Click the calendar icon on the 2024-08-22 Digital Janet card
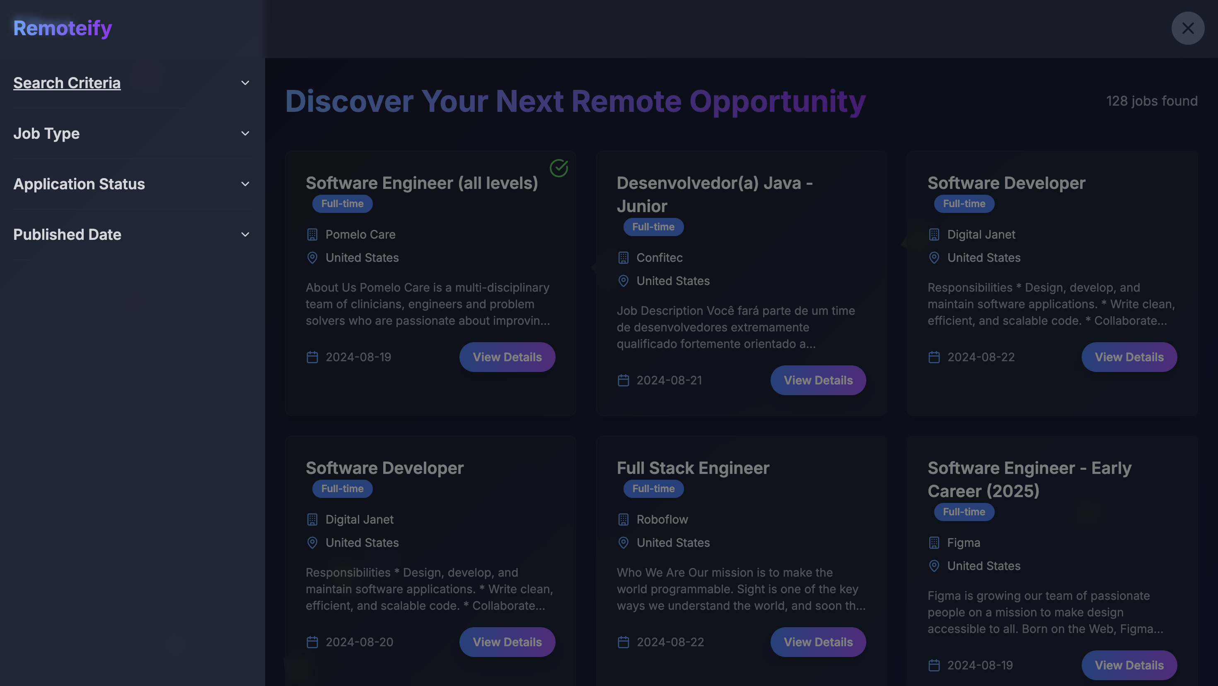1218x686 pixels. click(934, 357)
